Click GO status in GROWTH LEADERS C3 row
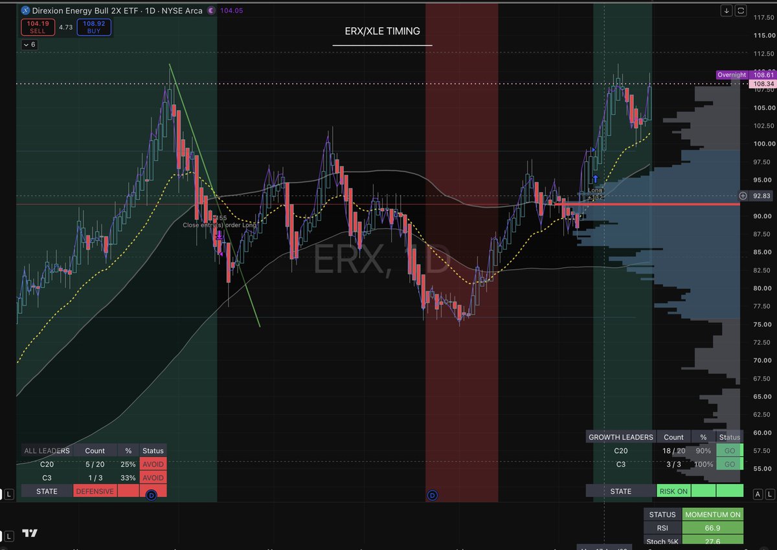 (730, 464)
